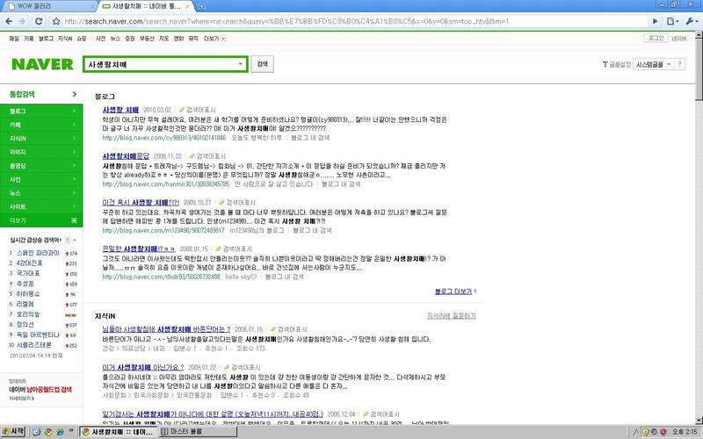Expand the quick launch overflow chevron
The image size is (703, 439).
71,431
